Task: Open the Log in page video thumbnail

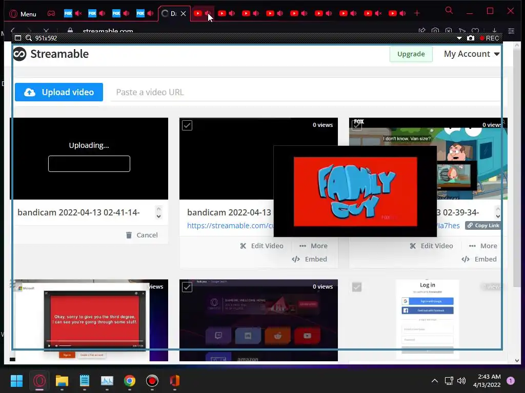Action: [x=428, y=320]
